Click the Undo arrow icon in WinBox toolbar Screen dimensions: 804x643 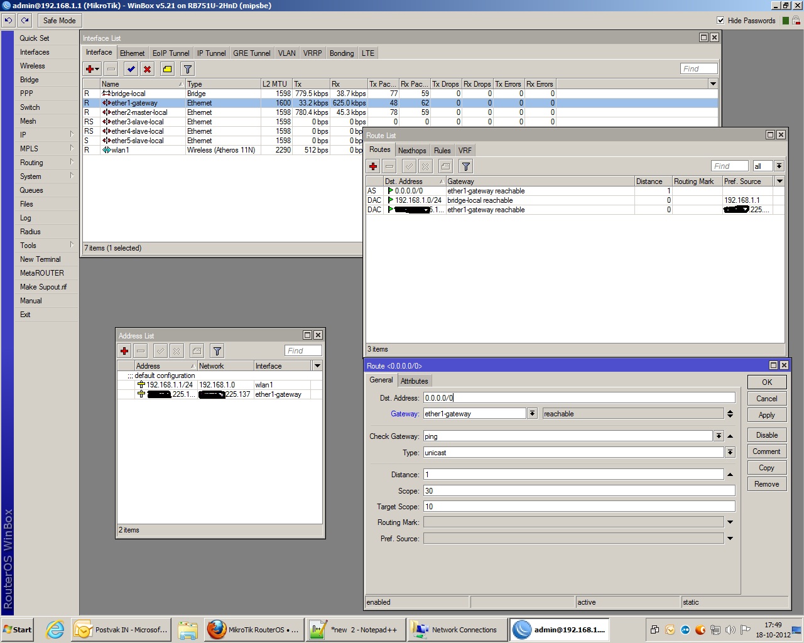tap(9, 21)
